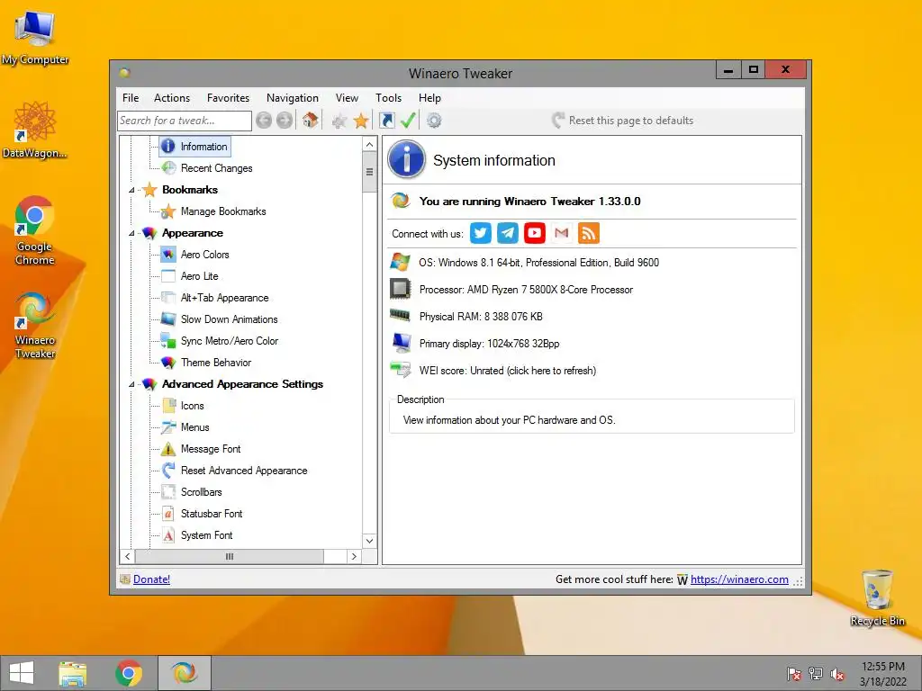Go to the home page icon
Viewport: 922px width, 691px height.
(311, 121)
